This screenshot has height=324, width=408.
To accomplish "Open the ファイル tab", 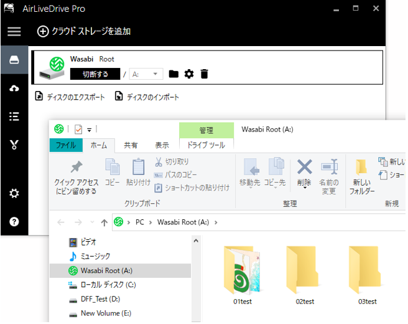I will click(x=66, y=145).
